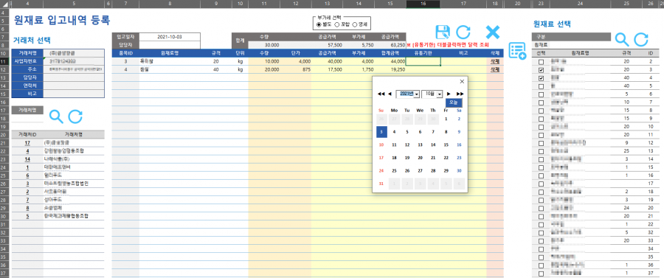664x278 pixels.
Task: Click the 거래처ID column header
Action: pos(27,134)
